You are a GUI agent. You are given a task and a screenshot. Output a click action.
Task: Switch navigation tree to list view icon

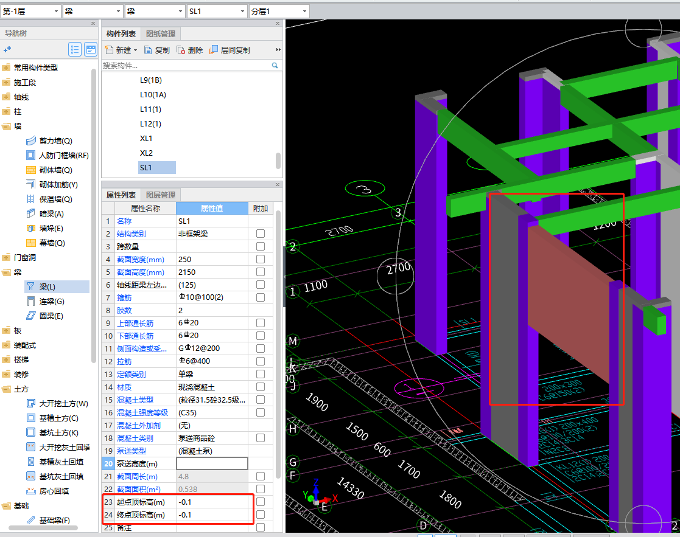click(x=75, y=50)
